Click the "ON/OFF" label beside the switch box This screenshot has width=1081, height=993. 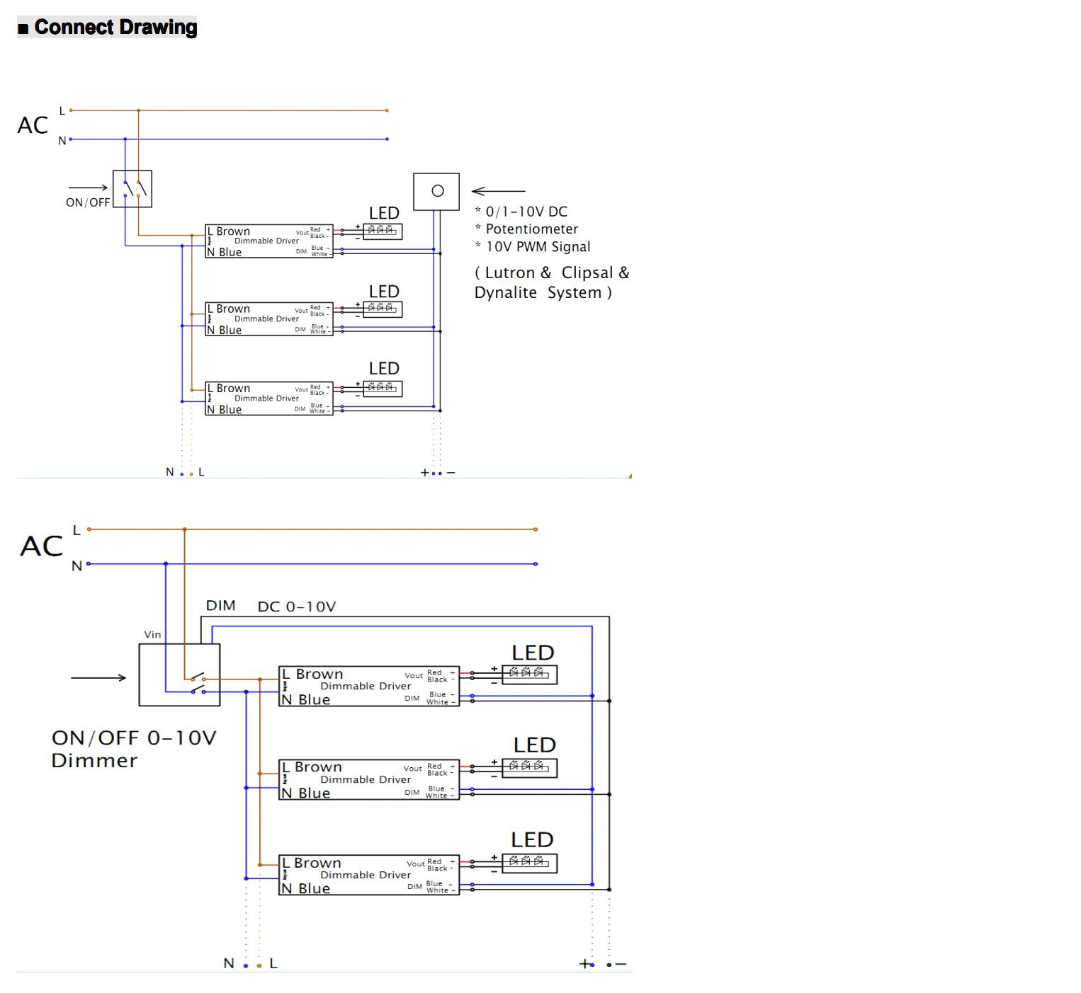coord(88,202)
